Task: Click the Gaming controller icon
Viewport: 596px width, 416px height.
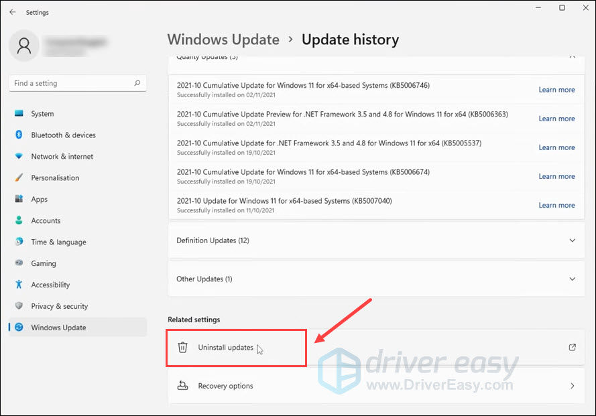Action: tap(19, 263)
